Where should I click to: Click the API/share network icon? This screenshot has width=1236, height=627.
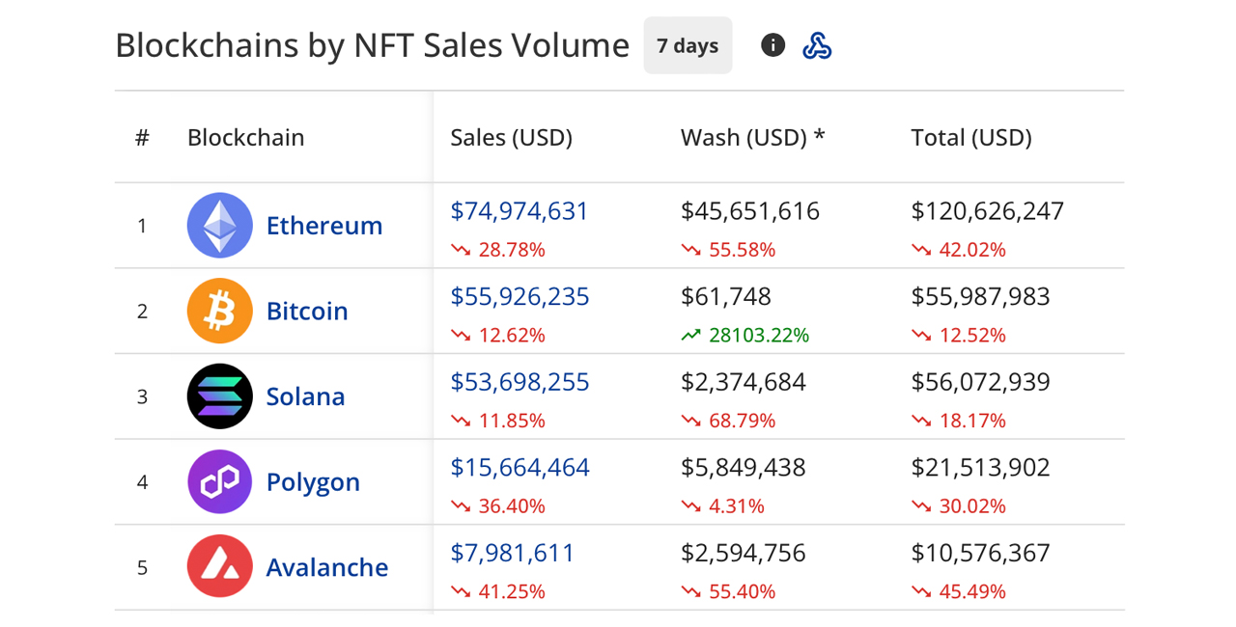point(817,44)
